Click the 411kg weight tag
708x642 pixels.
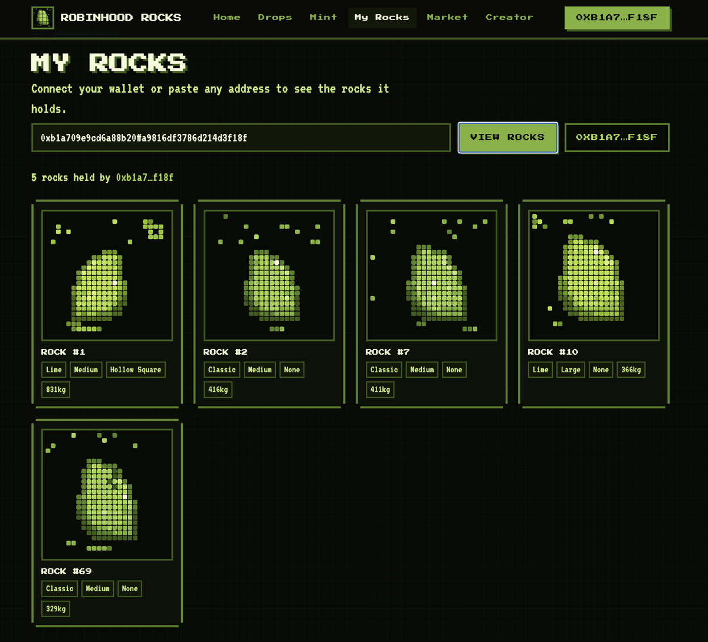click(x=380, y=390)
